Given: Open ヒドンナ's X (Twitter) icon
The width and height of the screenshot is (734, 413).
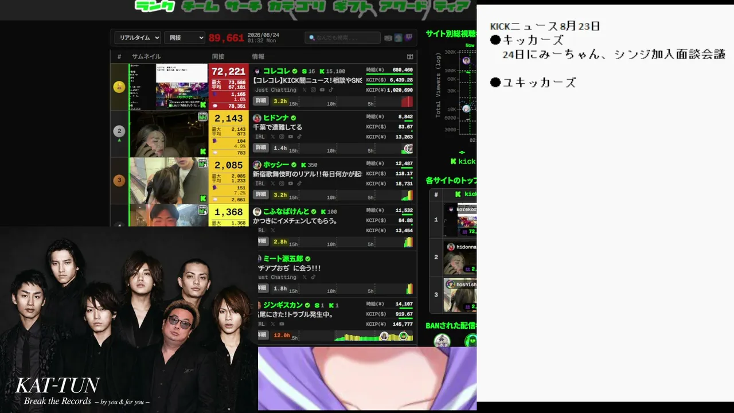Looking at the screenshot, I should pos(272,137).
